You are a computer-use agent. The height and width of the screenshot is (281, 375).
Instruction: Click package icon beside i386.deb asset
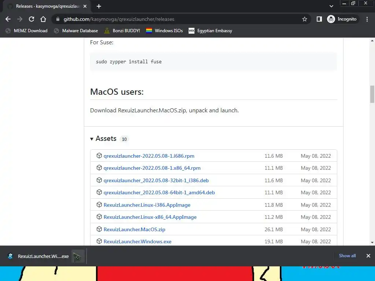click(99, 180)
